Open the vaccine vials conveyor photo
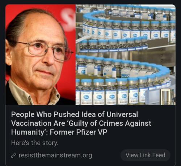 click(126, 55)
